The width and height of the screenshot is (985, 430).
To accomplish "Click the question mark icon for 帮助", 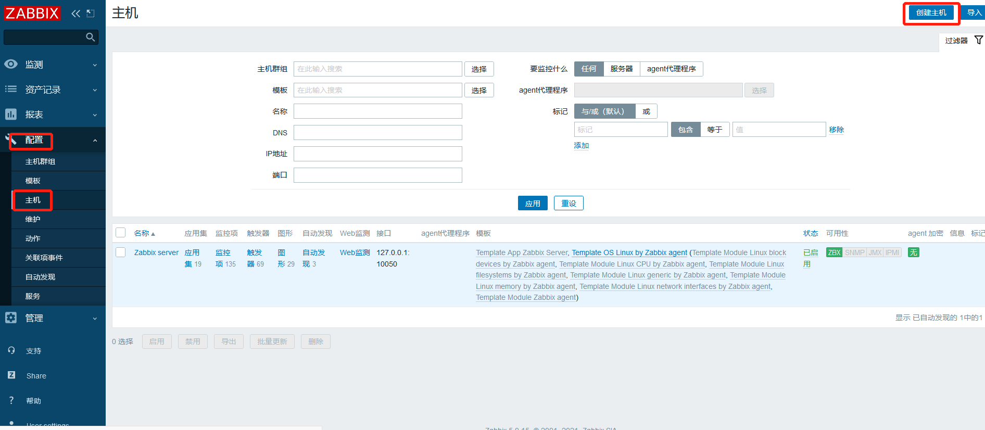I will coord(11,400).
